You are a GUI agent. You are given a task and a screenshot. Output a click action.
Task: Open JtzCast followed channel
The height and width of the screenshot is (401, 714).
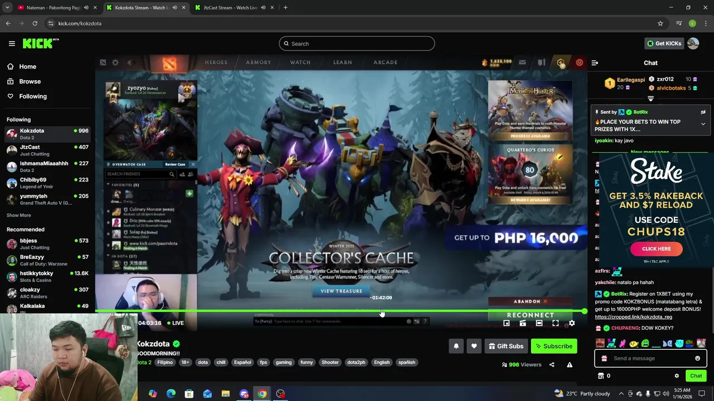pyautogui.click(x=47, y=150)
